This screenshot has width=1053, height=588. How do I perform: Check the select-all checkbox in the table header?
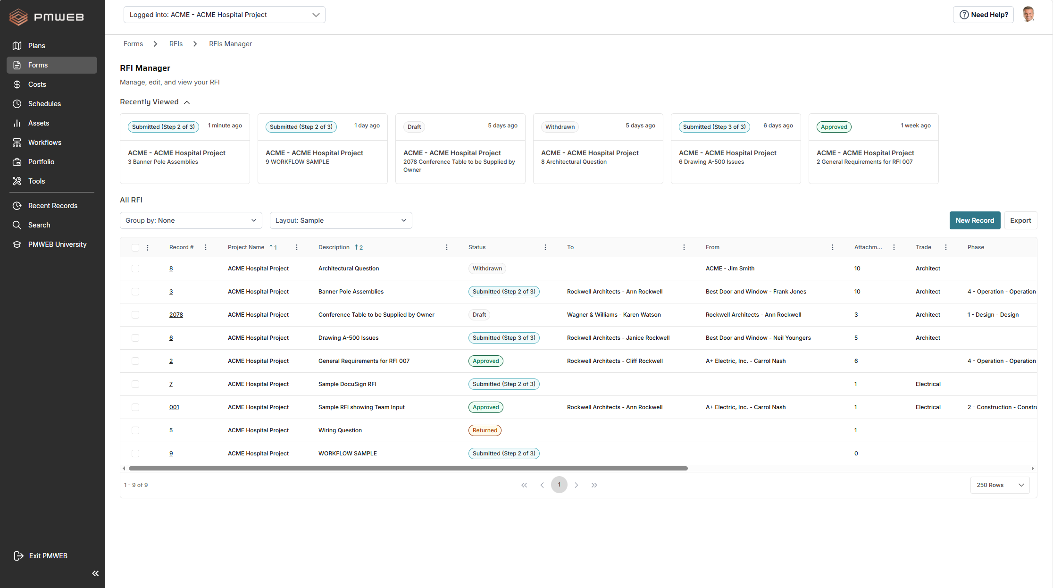[x=135, y=247]
